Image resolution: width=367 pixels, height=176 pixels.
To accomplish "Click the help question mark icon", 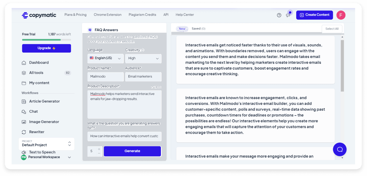I will (x=279, y=15).
